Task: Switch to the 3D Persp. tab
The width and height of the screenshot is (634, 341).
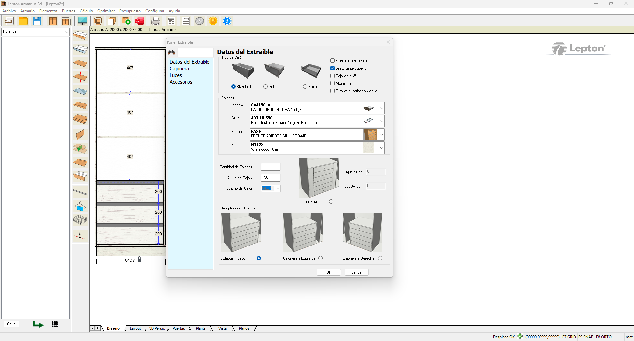Action: 157,328
